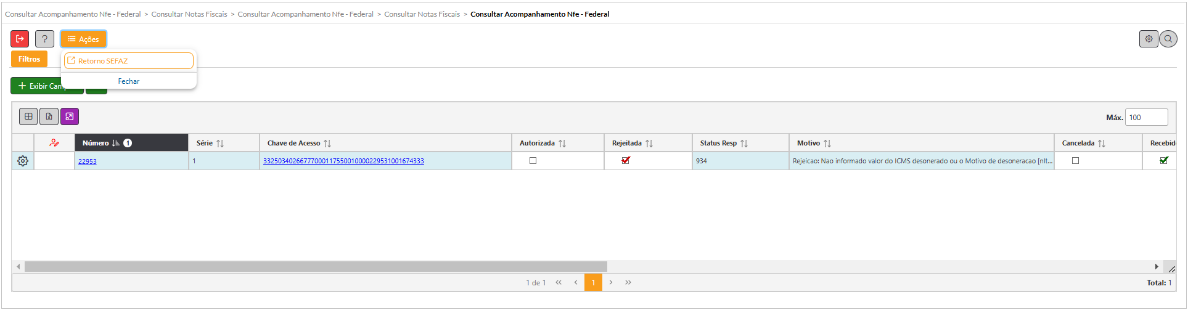Click the settings gear in top-right corner
1188x310 pixels.
click(1148, 39)
